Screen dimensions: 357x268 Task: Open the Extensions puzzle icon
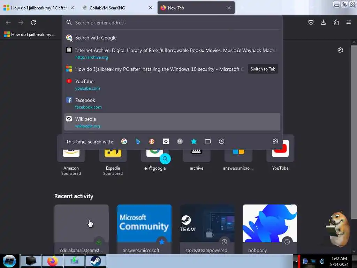tap(336, 22)
